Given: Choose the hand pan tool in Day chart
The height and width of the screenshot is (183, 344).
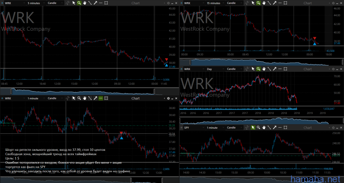Looking at the screenshot, I should pyautogui.click(x=264, y=69).
